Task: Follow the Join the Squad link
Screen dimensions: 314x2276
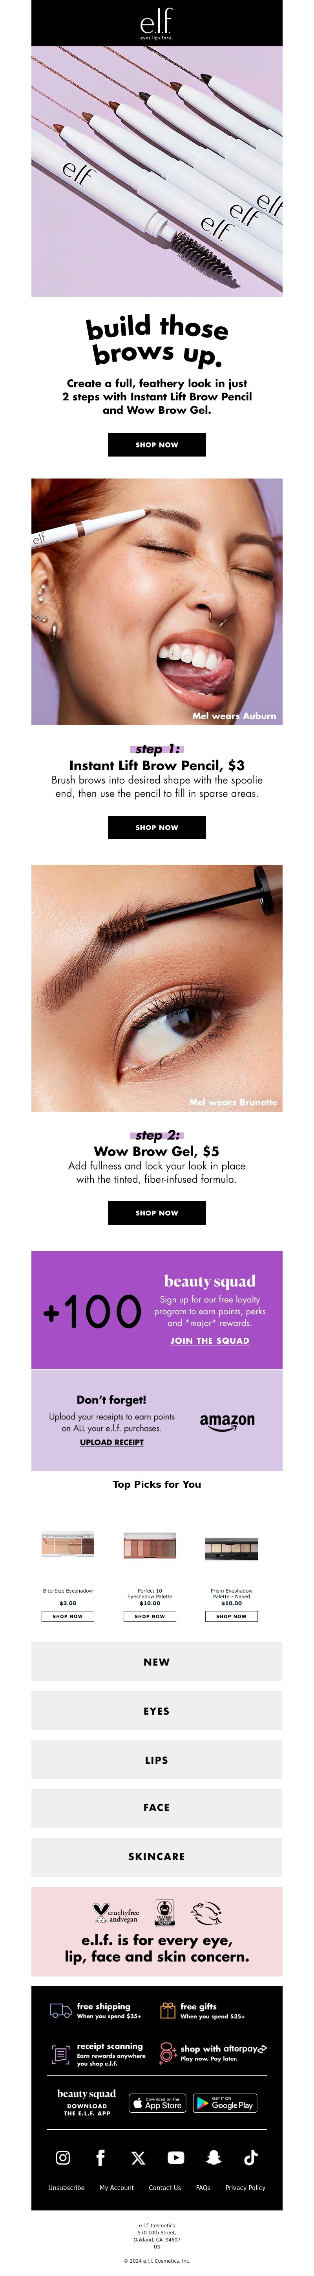Action: [x=210, y=1339]
